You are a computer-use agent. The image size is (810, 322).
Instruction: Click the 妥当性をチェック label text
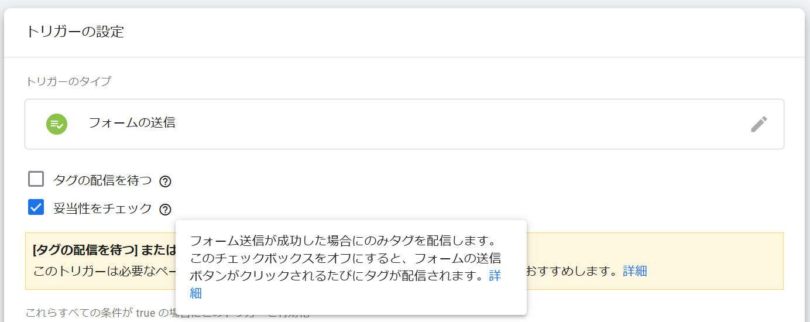102,208
